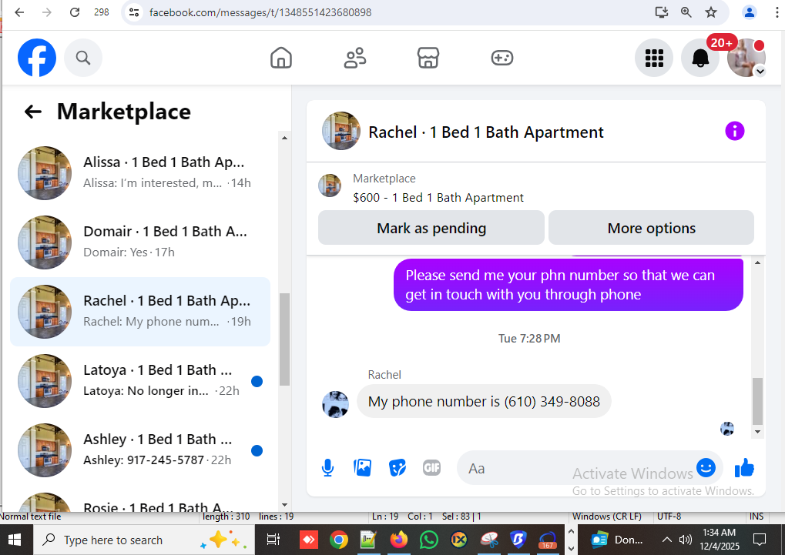The width and height of the screenshot is (785, 555).
Task: Click Mark as pending button
Action: pos(431,228)
